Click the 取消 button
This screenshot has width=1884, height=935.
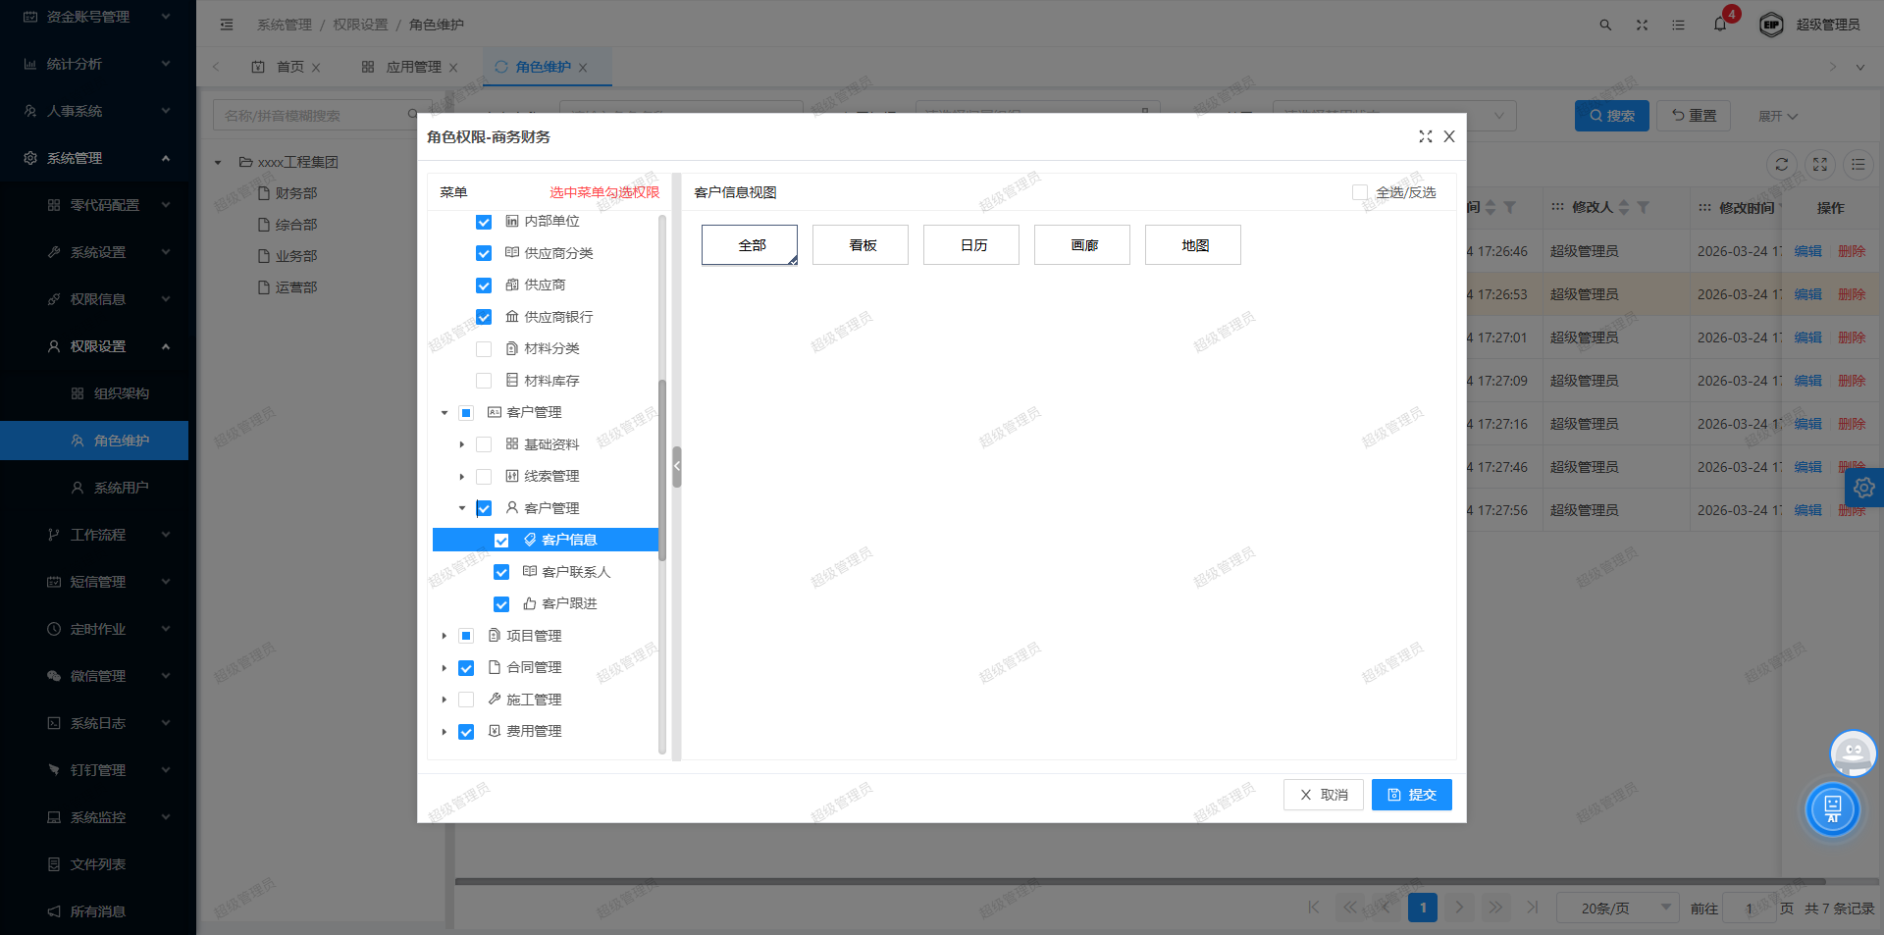pos(1324,795)
